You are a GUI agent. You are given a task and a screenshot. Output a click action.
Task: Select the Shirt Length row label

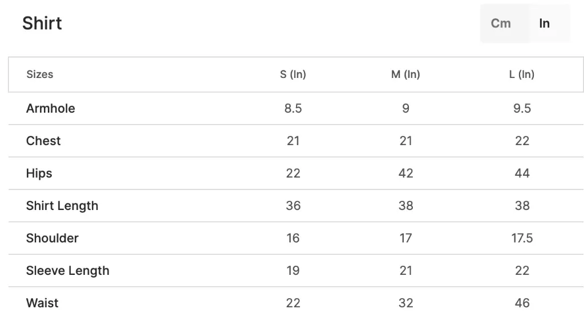point(62,206)
